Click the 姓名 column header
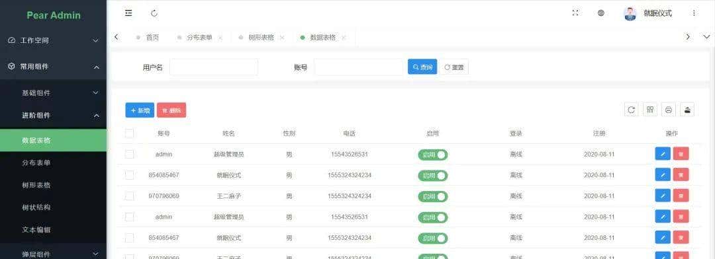Screen dimensions: 715x259 point(228,134)
